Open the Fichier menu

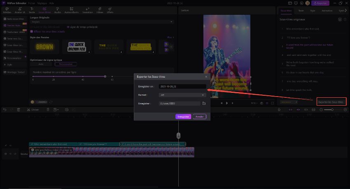click(32, 3)
